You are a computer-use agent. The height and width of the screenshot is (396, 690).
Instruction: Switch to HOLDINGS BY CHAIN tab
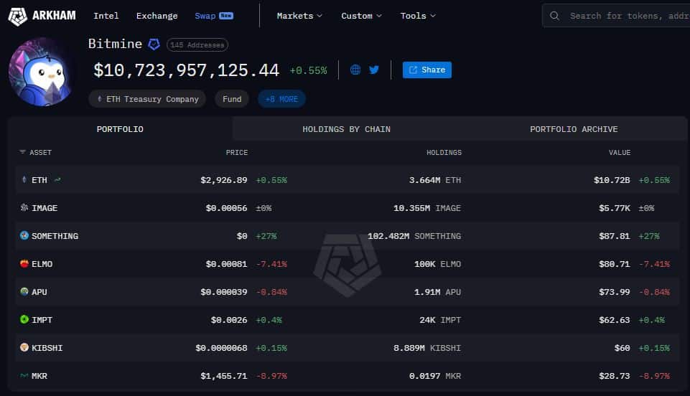coord(346,129)
